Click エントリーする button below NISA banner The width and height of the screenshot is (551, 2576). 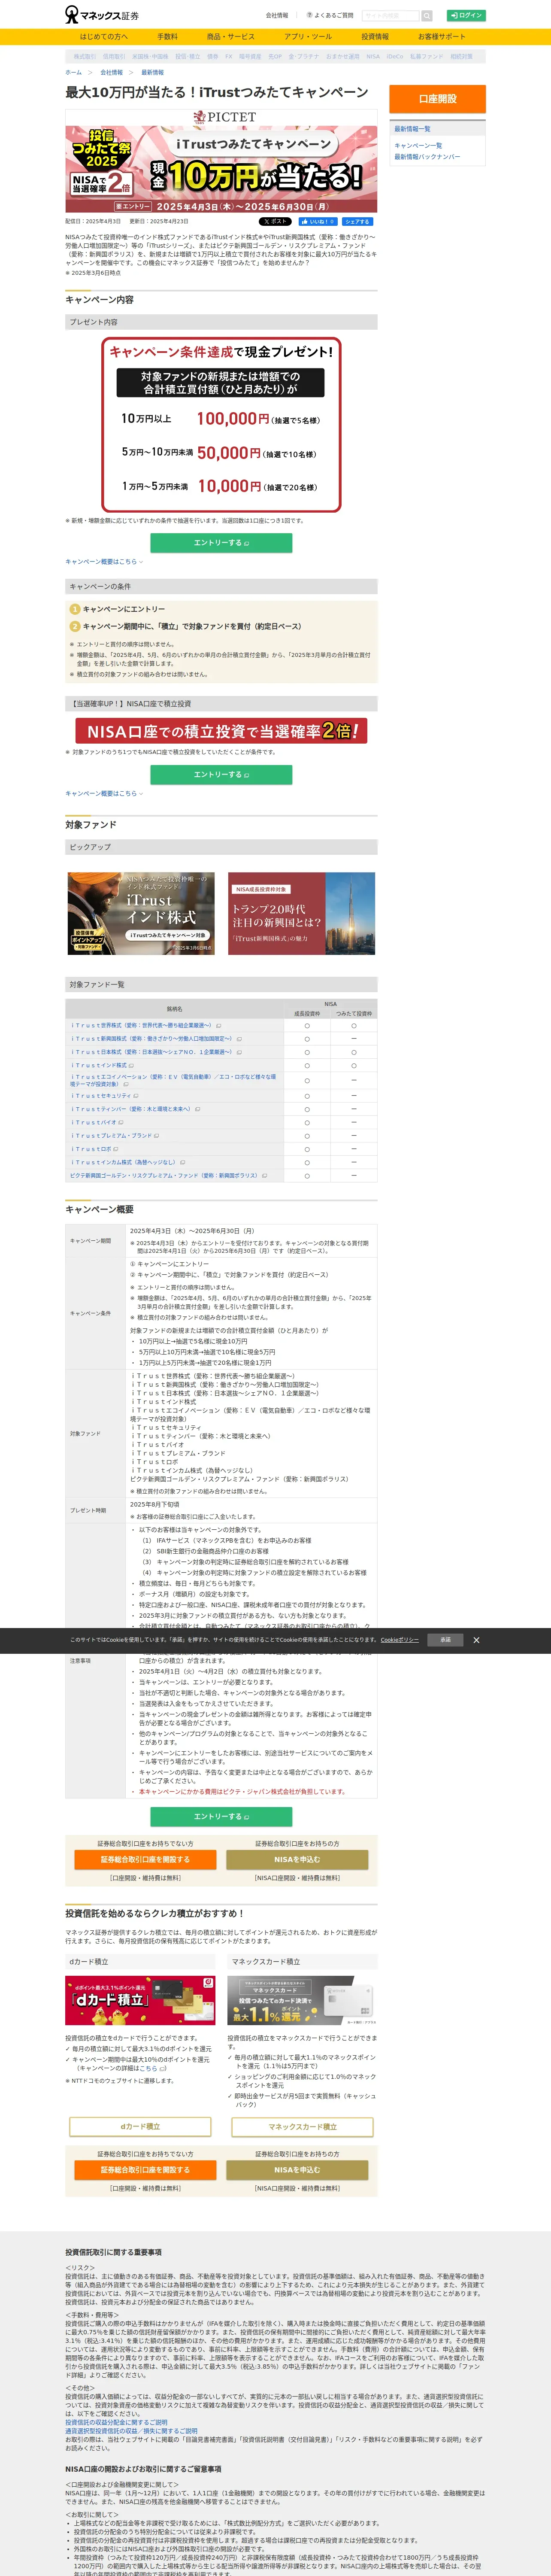(221, 775)
